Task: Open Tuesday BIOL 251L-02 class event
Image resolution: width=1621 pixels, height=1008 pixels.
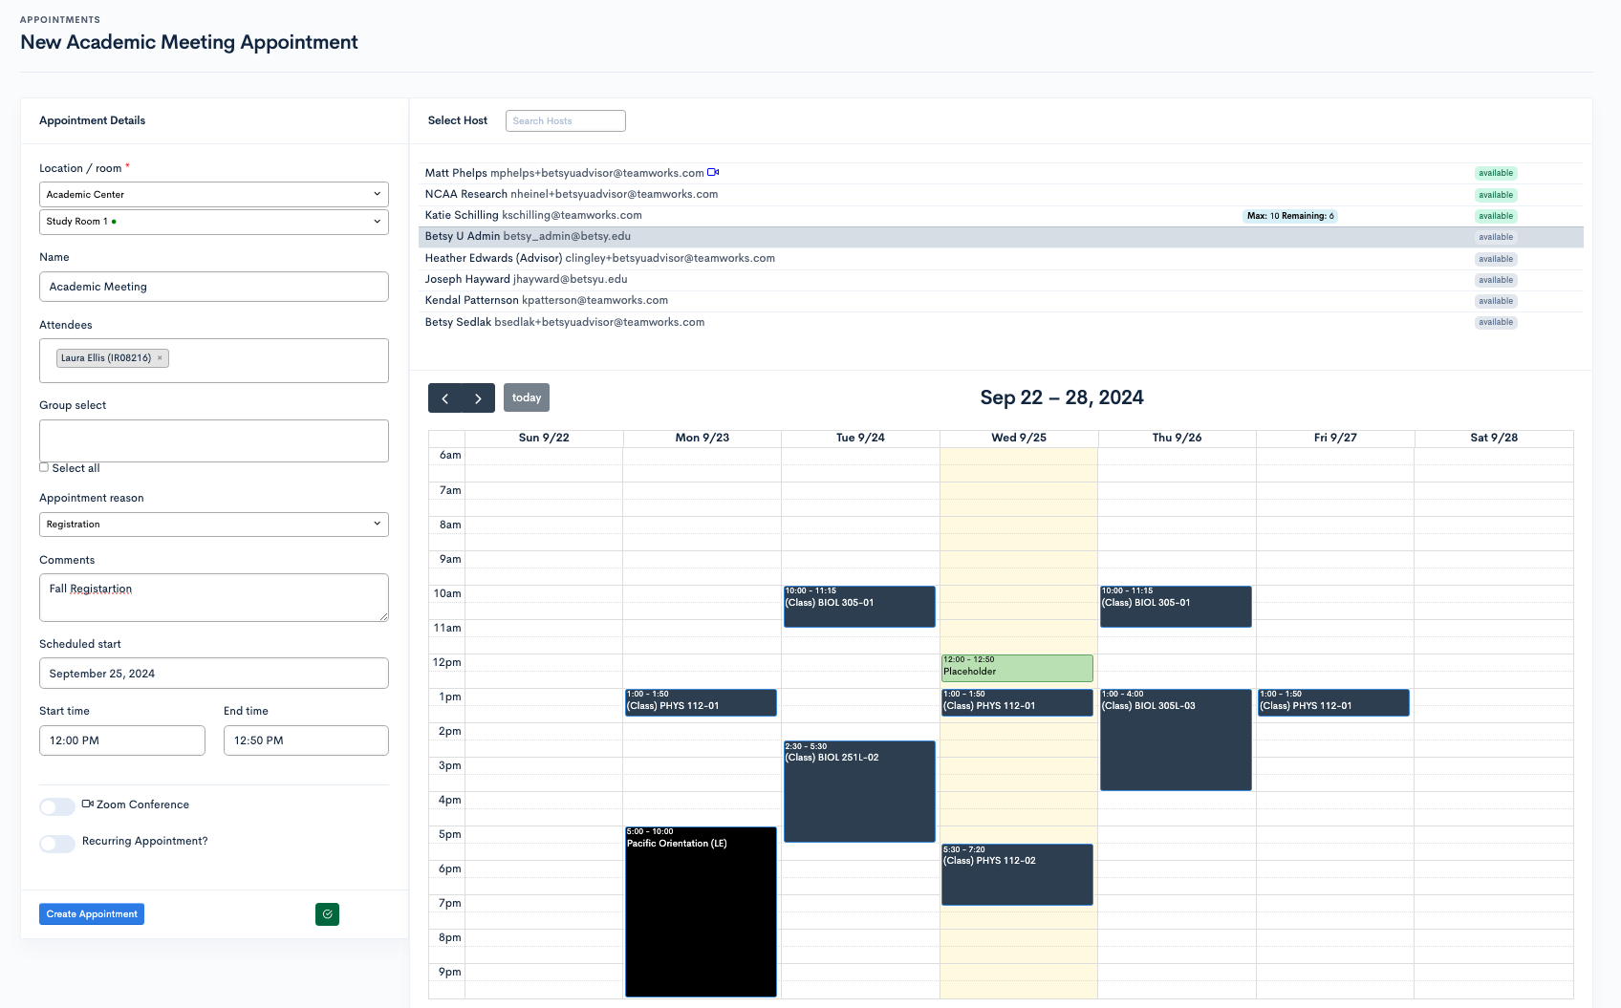Action: [859, 791]
